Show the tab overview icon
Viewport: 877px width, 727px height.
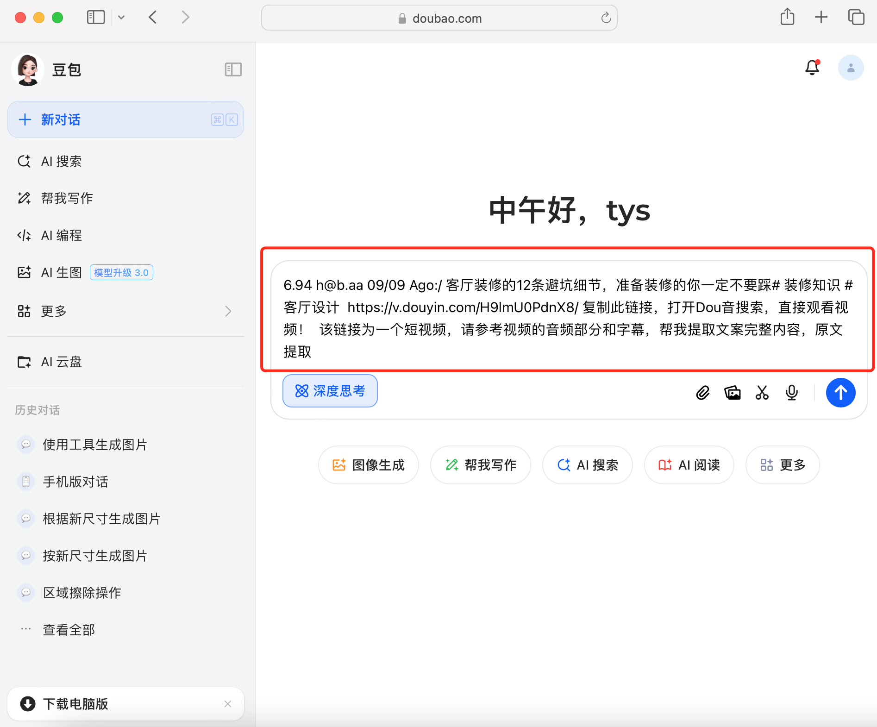pyautogui.click(x=856, y=17)
